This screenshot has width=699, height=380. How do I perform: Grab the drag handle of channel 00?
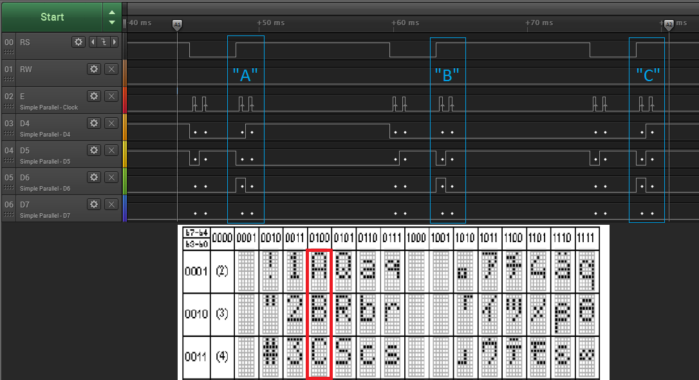click(9, 51)
